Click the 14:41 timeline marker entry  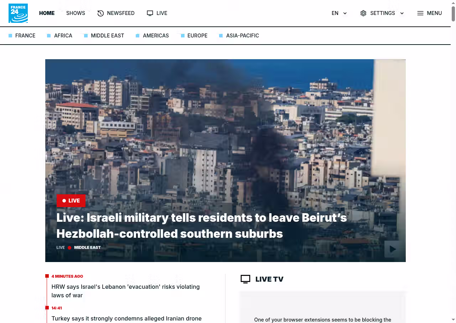(x=57, y=308)
